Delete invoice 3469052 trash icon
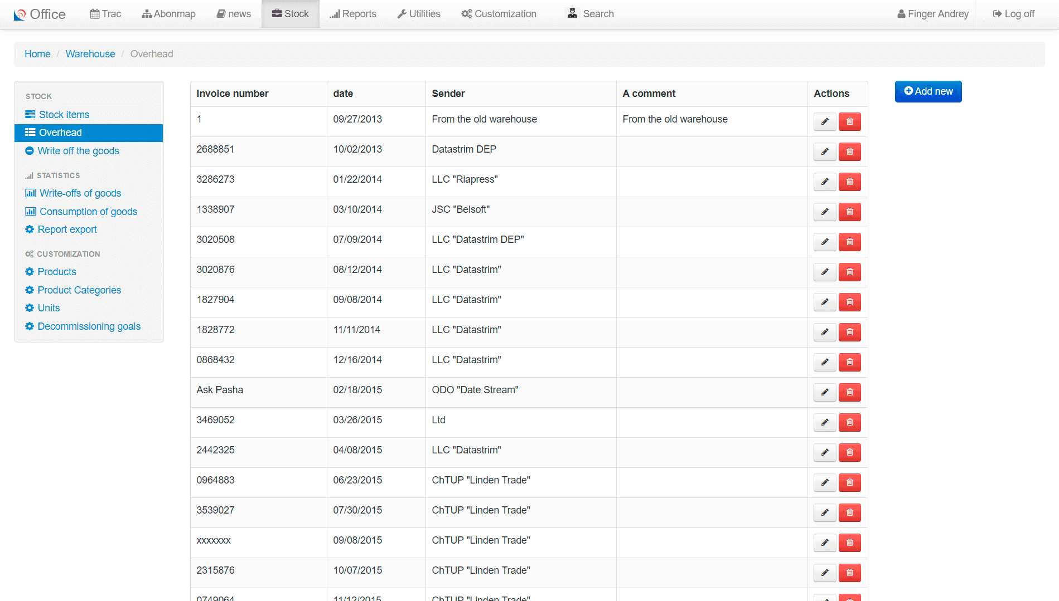This screenshot has height=601, width=1059. [850, 422]
